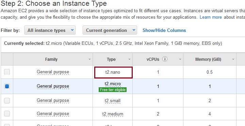
Task: Click the Currently selected t2.micro summary text
Action: 113,43
